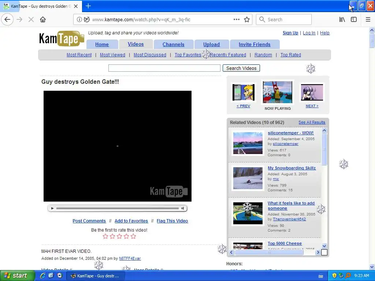
Task: Open the Help link
Action: (x=324, y=33)
